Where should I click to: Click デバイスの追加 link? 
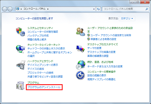pyautogui.click(x=36, y=69)
